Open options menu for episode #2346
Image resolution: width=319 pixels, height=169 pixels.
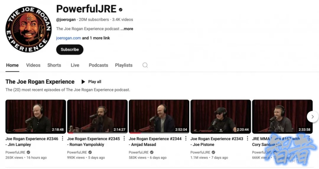(62, 139)
